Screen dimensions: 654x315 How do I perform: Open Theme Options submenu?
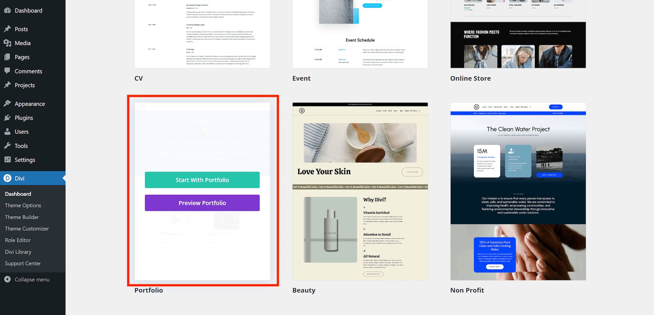23,205
